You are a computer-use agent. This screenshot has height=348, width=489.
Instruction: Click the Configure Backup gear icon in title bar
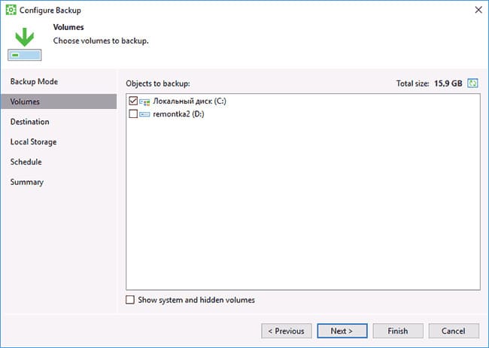coord(11,10)
